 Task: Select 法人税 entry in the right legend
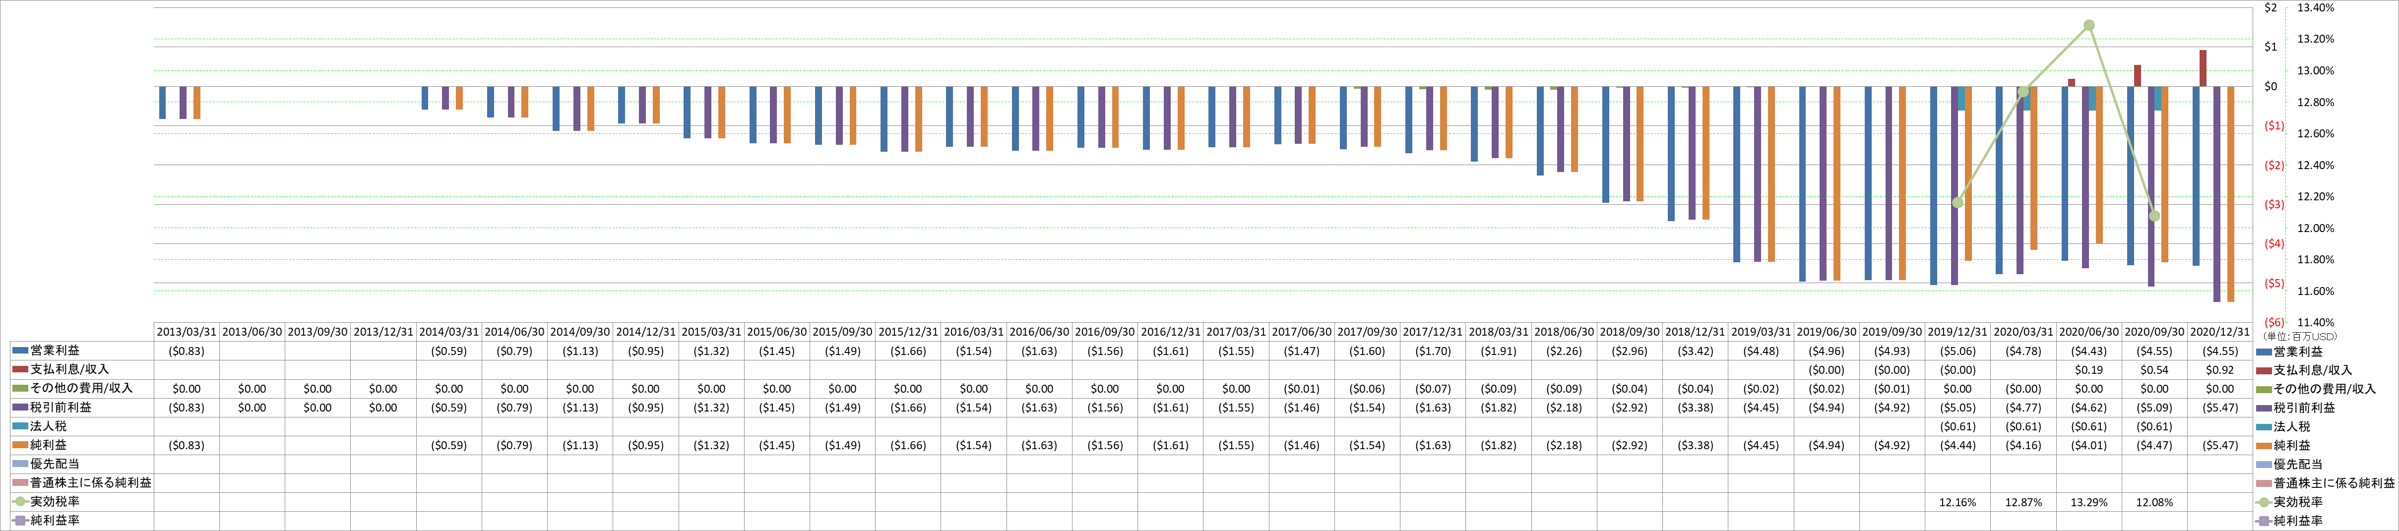tap(2293, 427)
